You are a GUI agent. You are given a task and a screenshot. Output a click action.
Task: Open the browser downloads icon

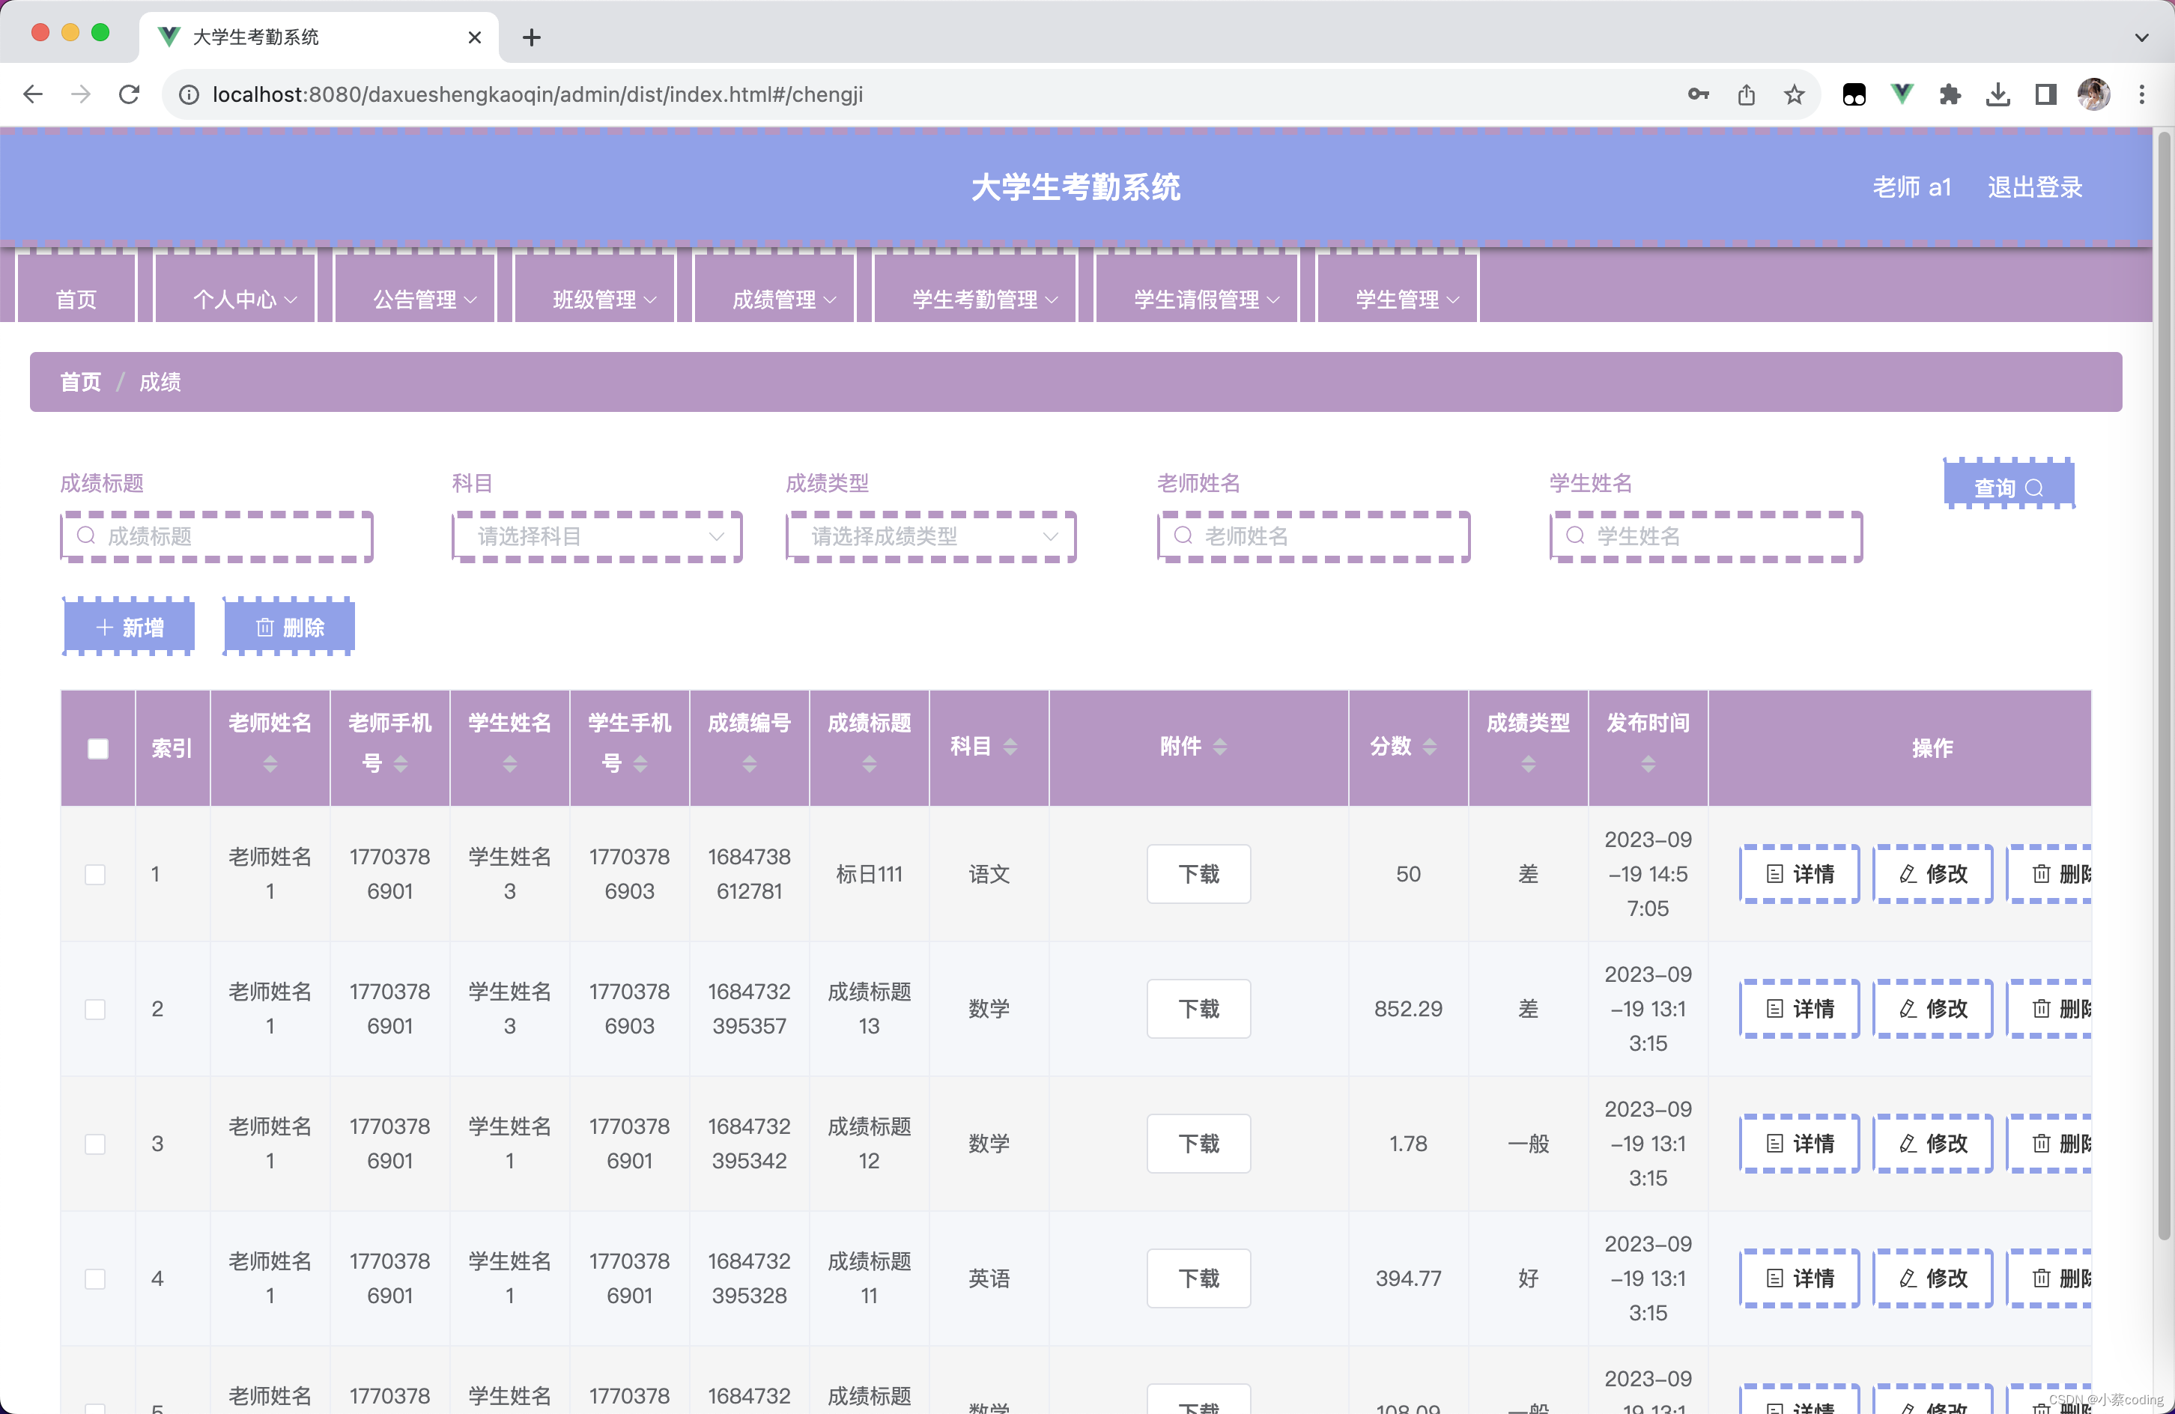[x=1997, y=94]
